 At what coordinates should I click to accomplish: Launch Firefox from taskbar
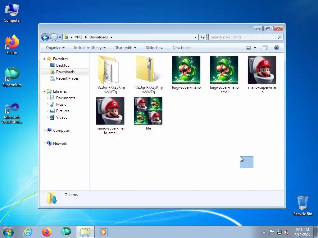pyautogui.click(x=47, y=232)
